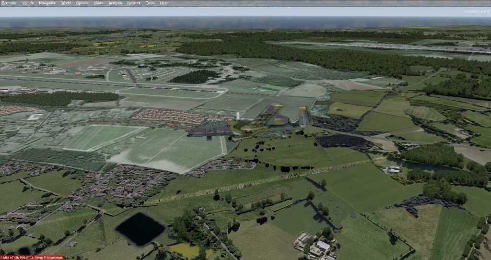Image resolution: width=491 pixels, height=260 pixels.
Task: Click the white house beside the right-hand woods
Action: pyautogui.click(x=394, y=169)
